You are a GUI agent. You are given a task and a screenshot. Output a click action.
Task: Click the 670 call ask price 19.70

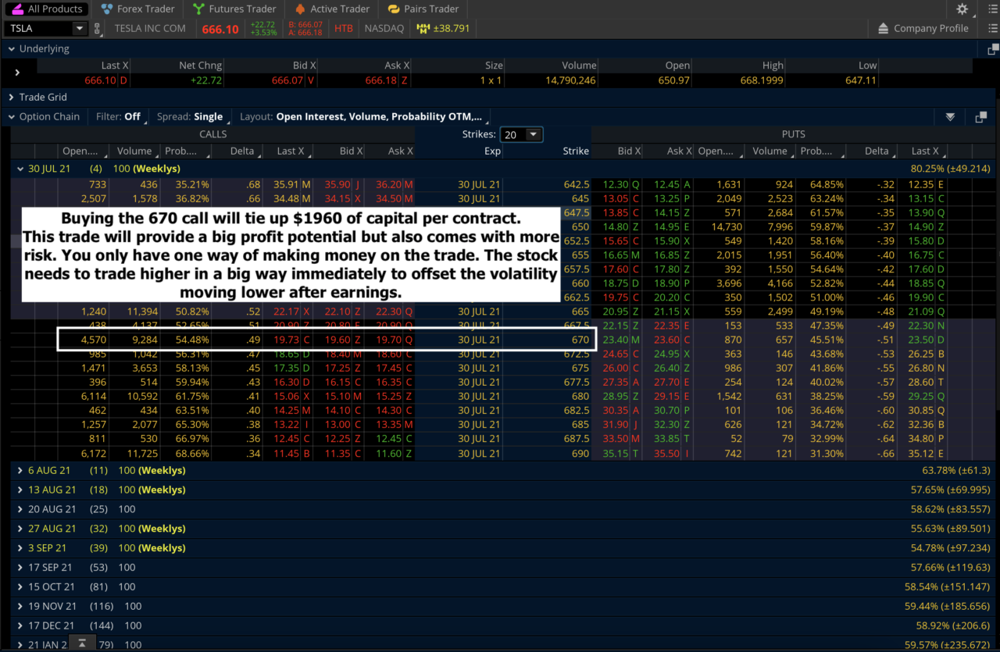[387, 340]
